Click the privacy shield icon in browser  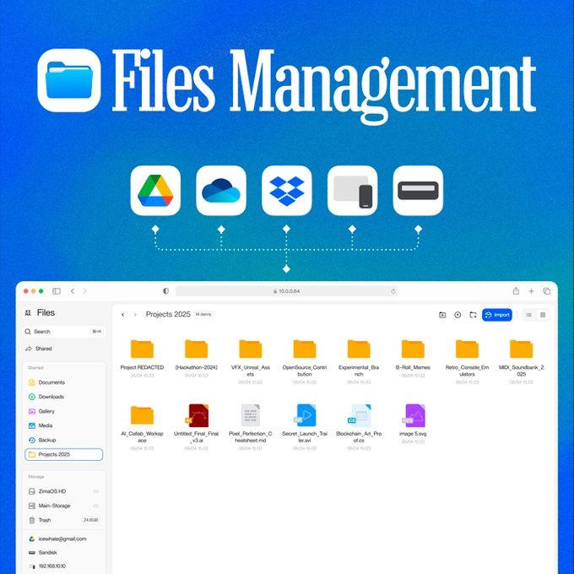coord(165,291)
